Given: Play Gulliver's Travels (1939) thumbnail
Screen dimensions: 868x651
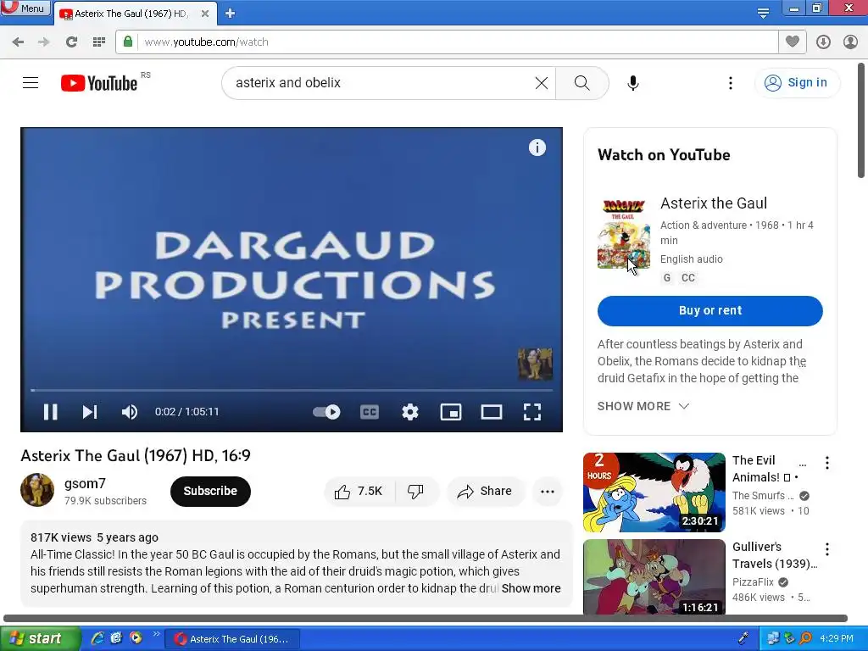Looking at the screenshot, I should [654, 576].
